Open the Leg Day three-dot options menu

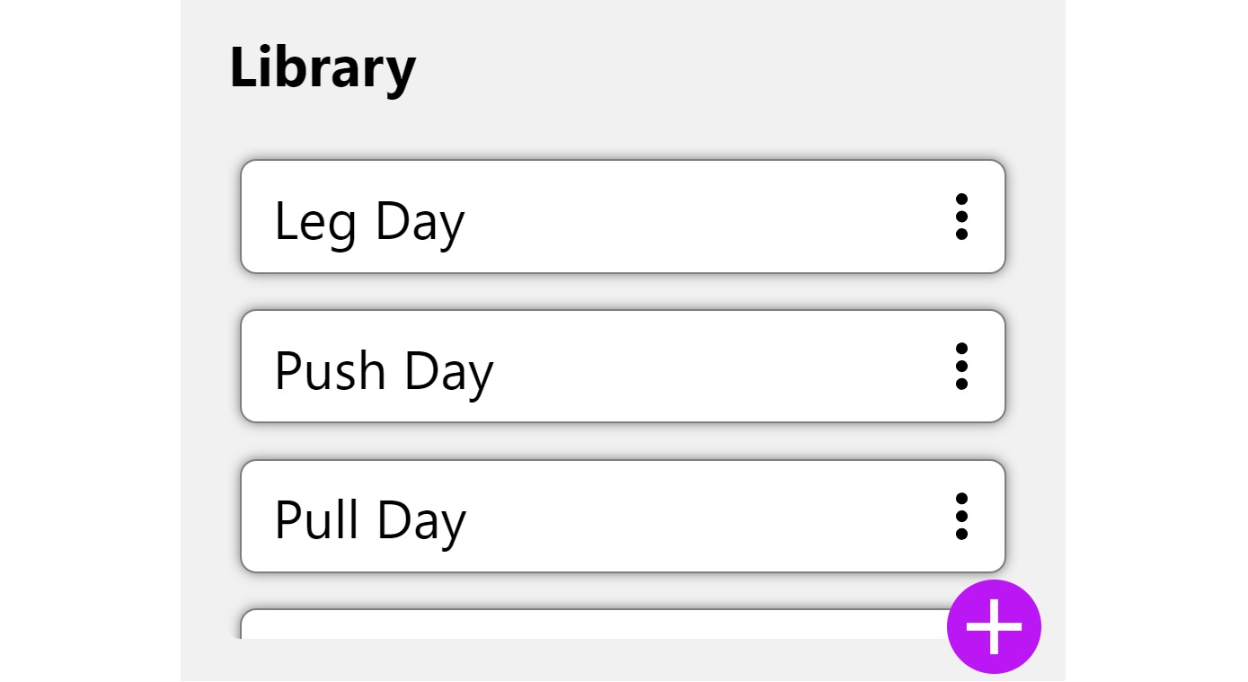click(x=961, y=217)
